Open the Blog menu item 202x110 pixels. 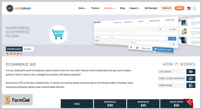123,8
